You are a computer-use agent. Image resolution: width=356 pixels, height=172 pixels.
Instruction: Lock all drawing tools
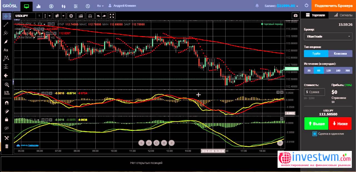6,120
